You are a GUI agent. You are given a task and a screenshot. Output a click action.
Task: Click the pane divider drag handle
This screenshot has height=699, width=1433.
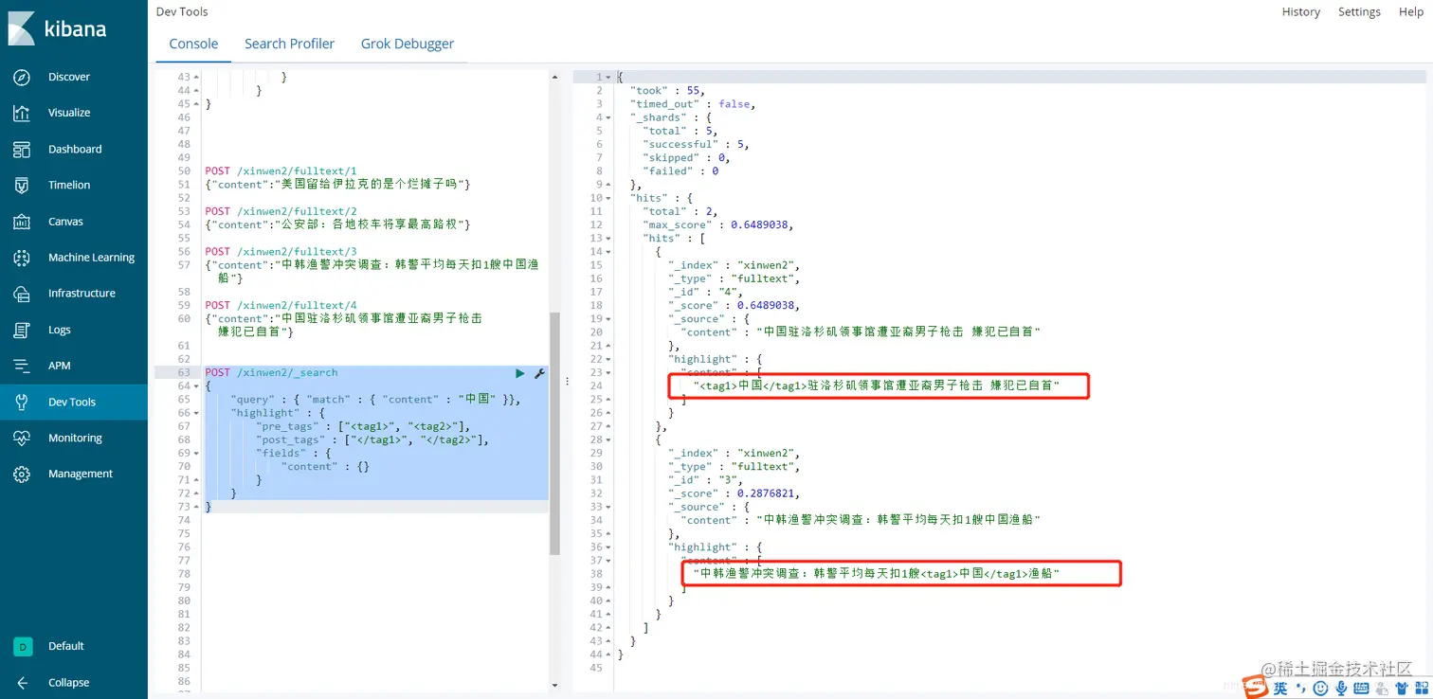567,381
